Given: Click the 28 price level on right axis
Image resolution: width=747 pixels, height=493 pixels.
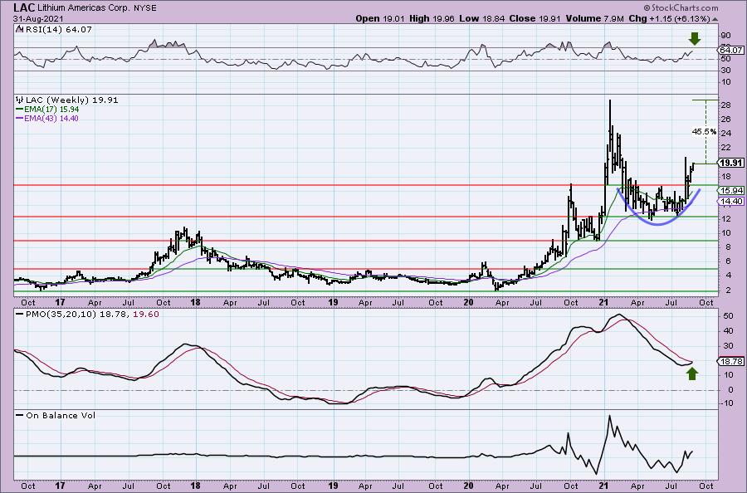Looking at the screenshot, I should (726, 105).
